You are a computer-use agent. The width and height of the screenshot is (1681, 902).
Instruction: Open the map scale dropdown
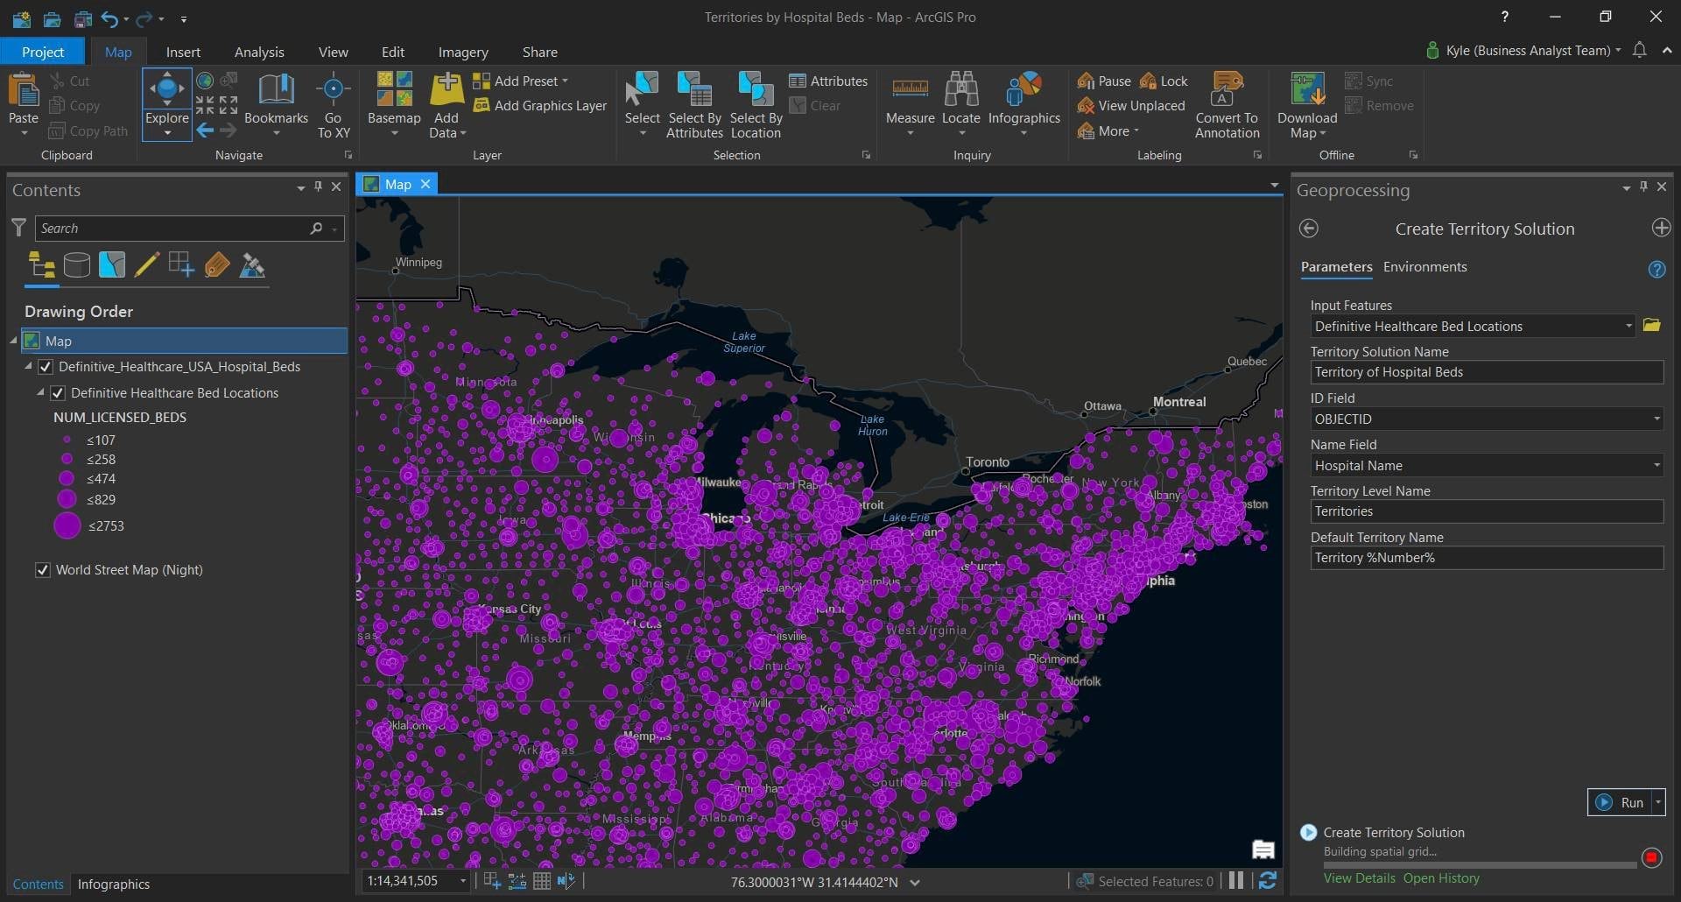pyautogui.click(x=463, y=881)
